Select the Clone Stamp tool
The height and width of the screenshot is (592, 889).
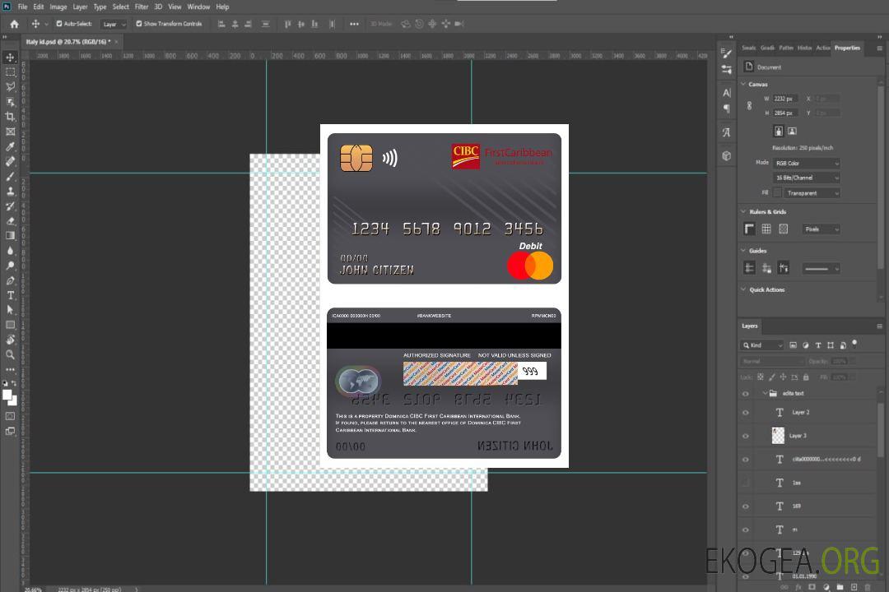click(11, 192)
